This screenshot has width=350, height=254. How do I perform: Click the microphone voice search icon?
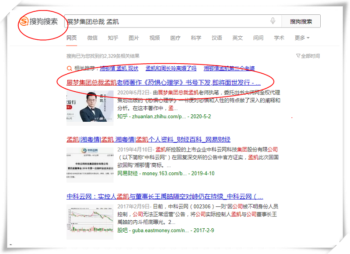click(x=273, y=21)
